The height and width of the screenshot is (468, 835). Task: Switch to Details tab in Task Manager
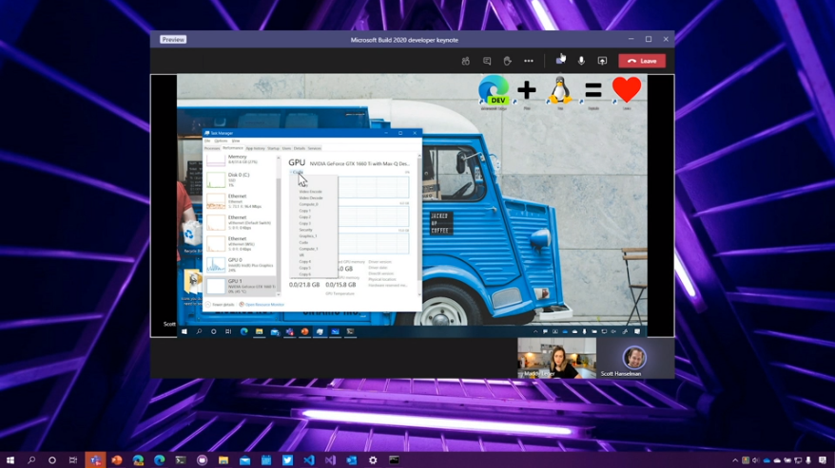(x=300, y=148)
